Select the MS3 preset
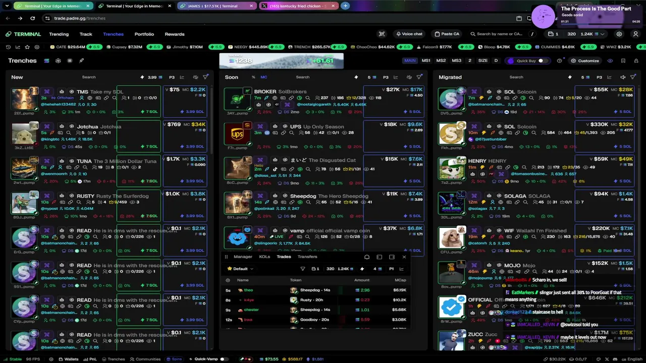 point(456,61)
